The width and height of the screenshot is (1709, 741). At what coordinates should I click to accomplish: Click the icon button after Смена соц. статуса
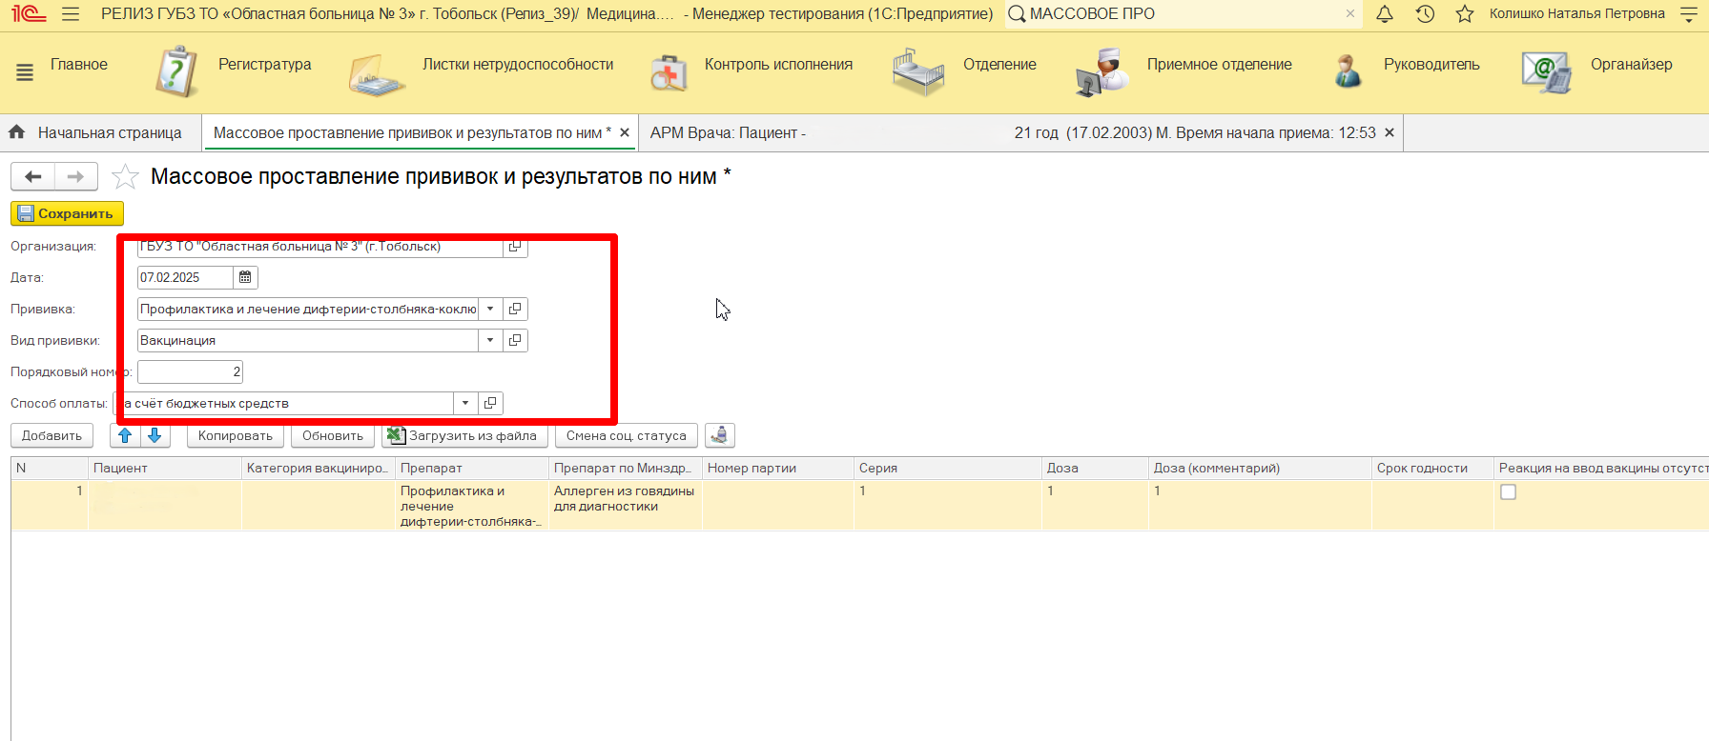tap(720, 435)
